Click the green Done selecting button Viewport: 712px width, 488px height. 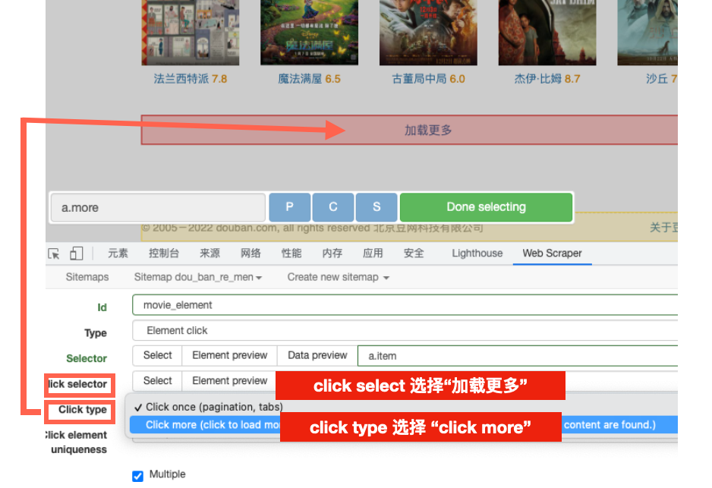point(486,207)
